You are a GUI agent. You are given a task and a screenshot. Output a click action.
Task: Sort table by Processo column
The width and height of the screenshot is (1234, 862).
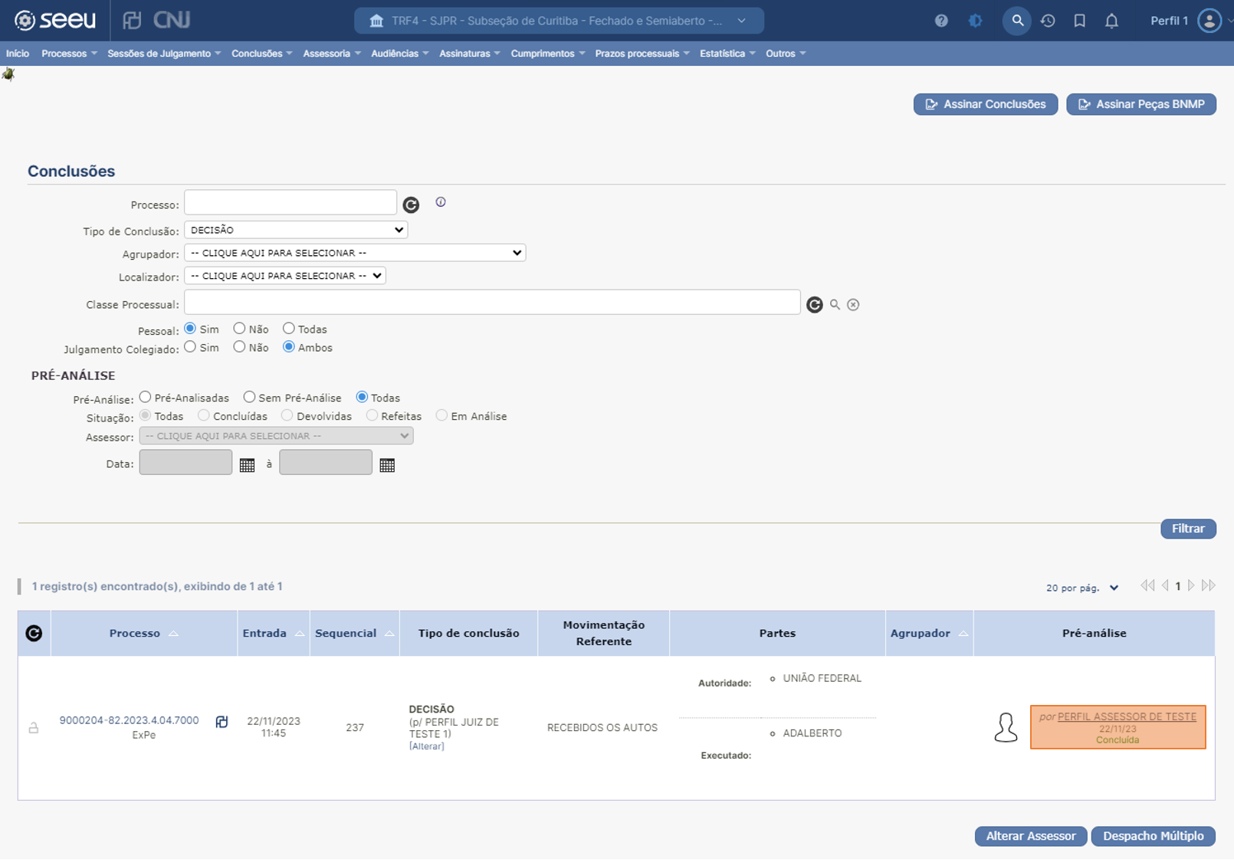(143, 633)
